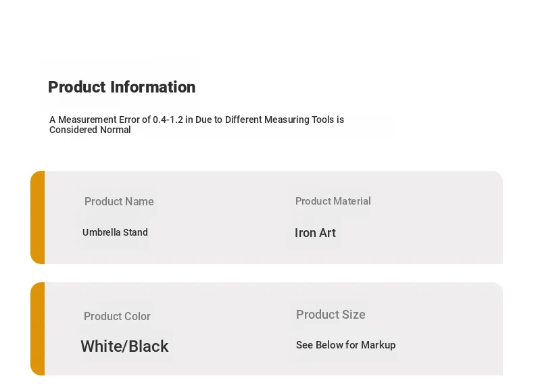
Task: Click the word Black in color value
Action: tap(149, 346)
